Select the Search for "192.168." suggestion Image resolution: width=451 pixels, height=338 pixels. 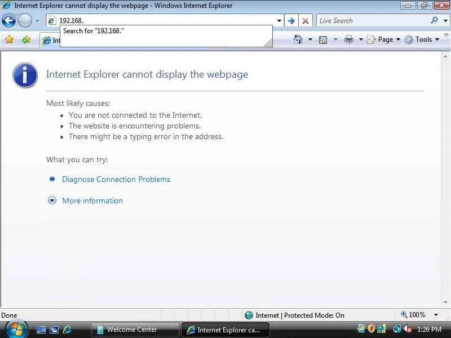pyautogui.click(x=166, y=31)
